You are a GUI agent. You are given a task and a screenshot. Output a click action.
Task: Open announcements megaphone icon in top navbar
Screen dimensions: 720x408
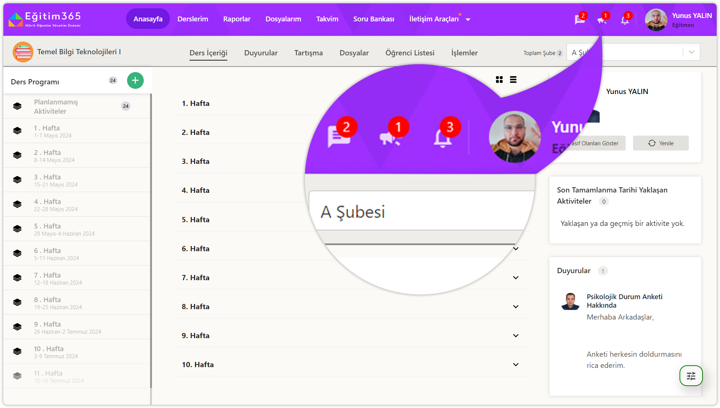coord(602,20)
